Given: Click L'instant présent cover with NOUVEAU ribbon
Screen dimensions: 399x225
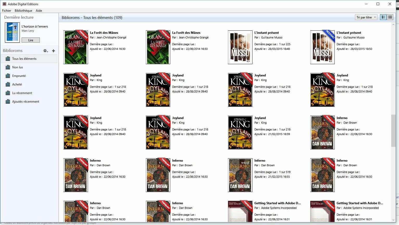Looking at the screenshot, I should click(x=322, y=47).
